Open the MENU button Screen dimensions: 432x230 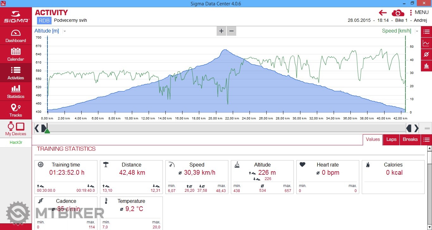pos(419,13)
